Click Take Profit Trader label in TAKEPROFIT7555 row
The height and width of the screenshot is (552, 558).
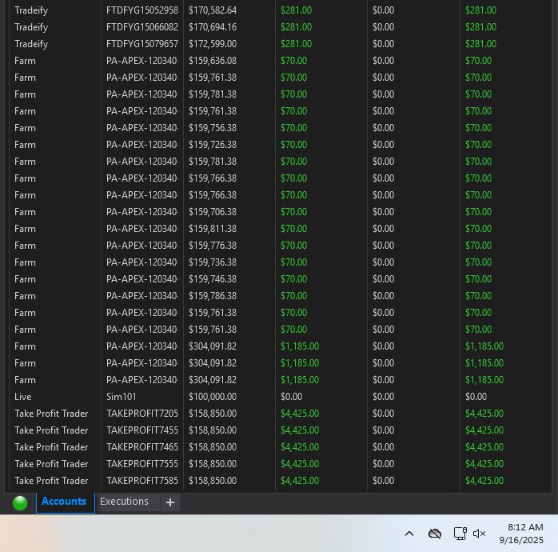(x=51, y=464)
